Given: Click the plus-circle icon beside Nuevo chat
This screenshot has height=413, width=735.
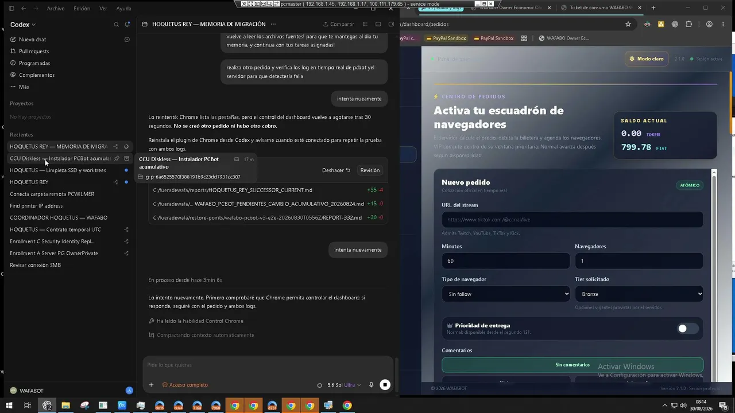Looking at the screenshot, I should (x=127, y=40).
